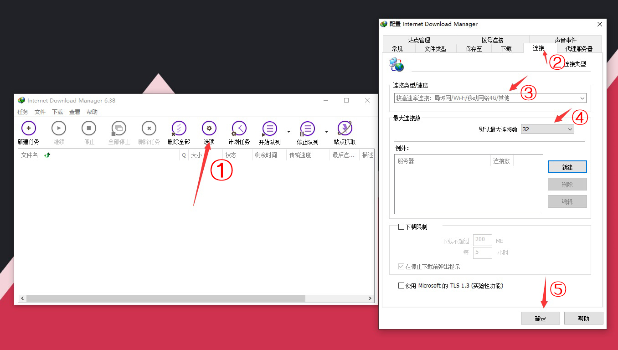
Task: Open the 计划任务 (Scheduler) icon
Action: pos(238,128)
